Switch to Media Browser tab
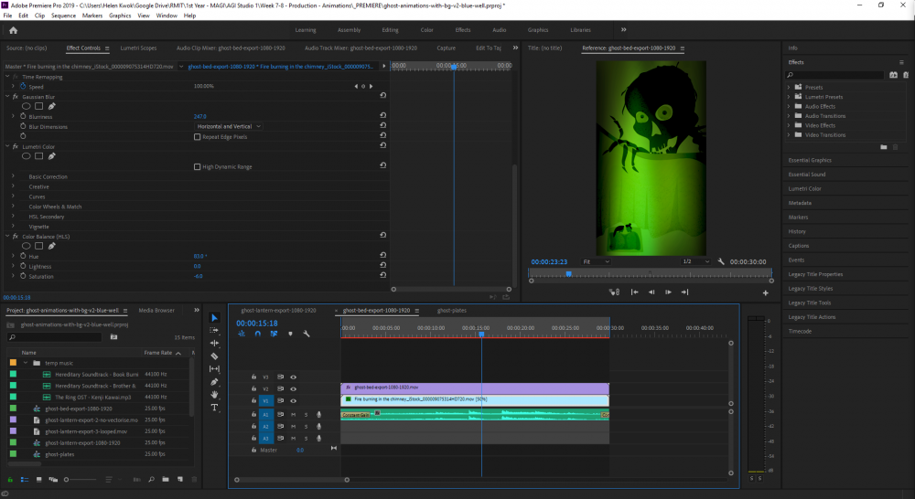 156,311
